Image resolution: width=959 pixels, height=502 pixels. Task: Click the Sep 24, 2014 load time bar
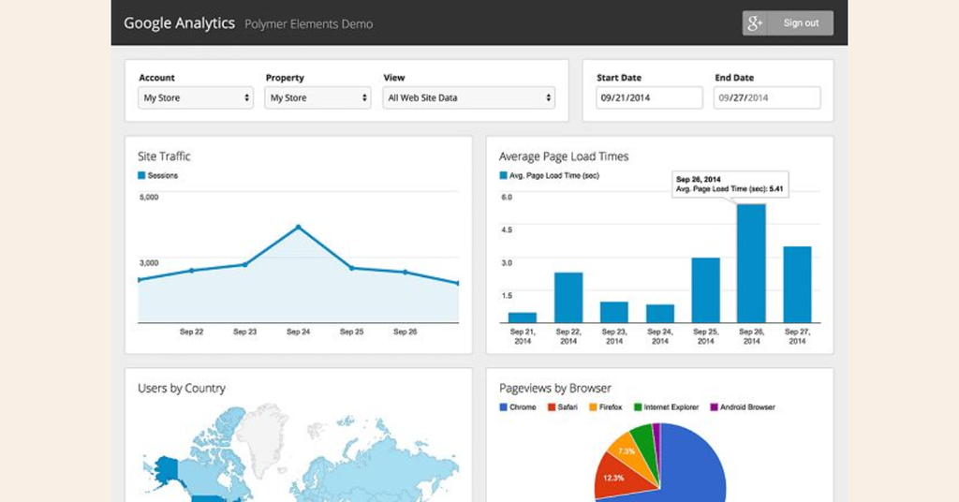point(660,314)
